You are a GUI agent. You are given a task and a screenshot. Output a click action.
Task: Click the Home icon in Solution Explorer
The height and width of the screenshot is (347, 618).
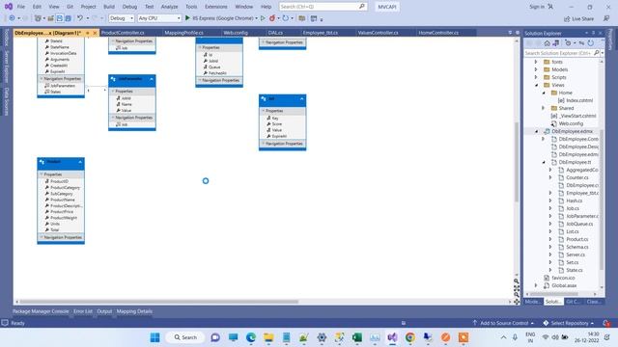[x=548, y=42]
